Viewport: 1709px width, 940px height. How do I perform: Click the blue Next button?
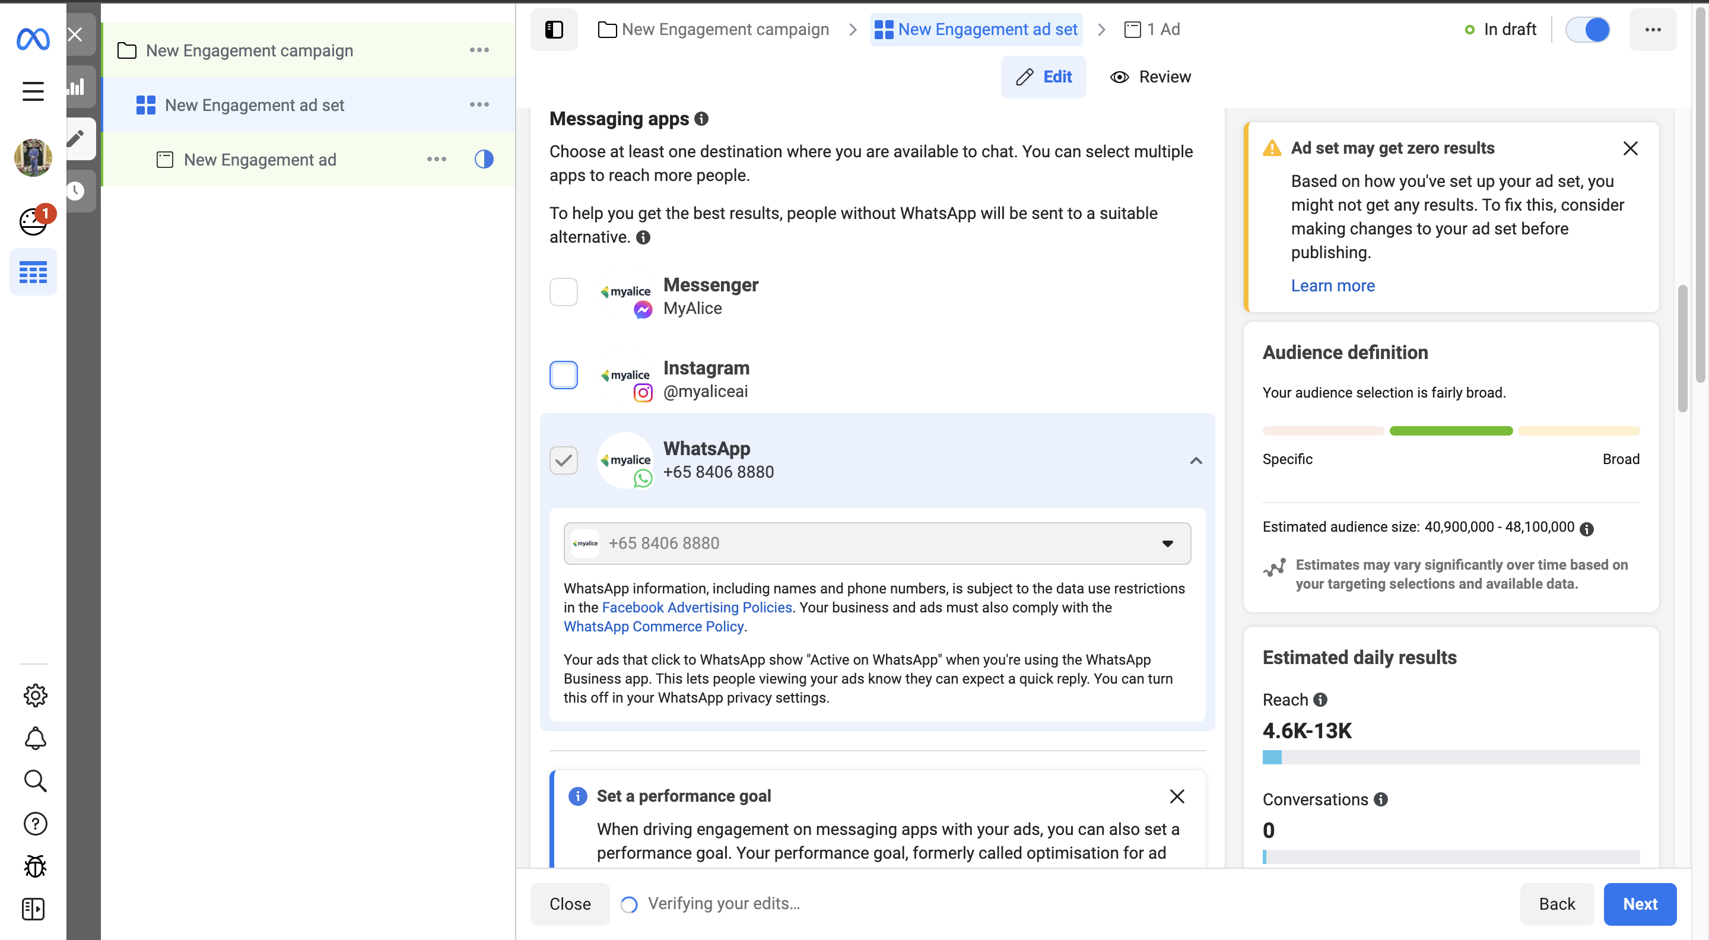point(1640,904)
